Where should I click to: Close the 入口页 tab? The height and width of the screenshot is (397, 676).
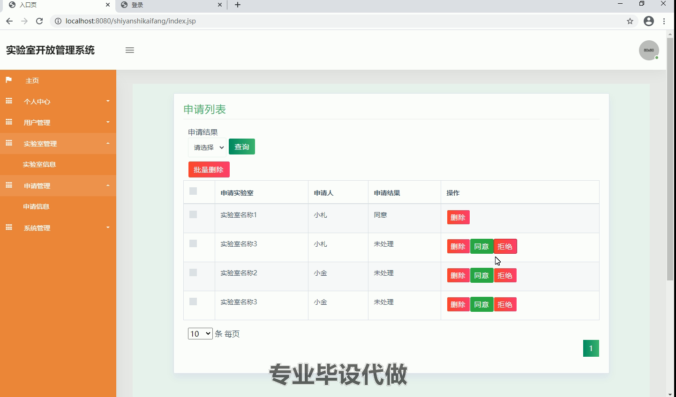pyautogui.click(x=108, y=5)
